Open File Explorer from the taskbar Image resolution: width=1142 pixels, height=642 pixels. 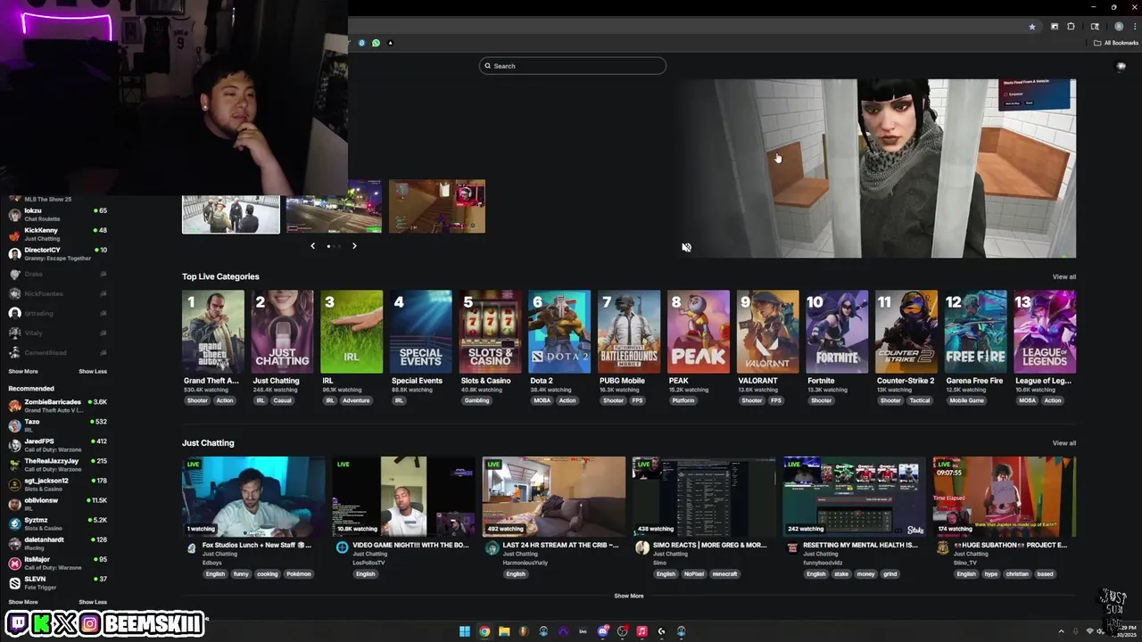tap(504, 631)
